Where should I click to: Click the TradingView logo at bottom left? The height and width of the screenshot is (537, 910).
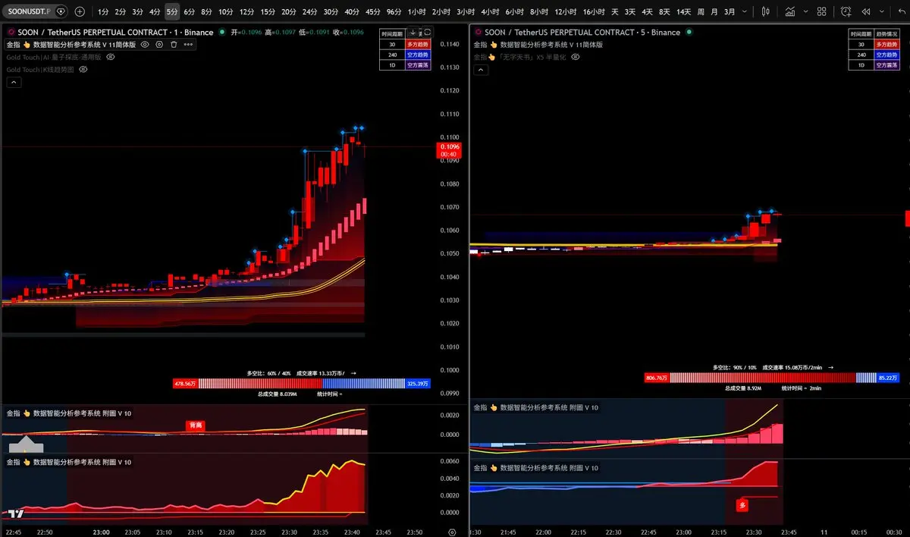click(x=16, y=513)
